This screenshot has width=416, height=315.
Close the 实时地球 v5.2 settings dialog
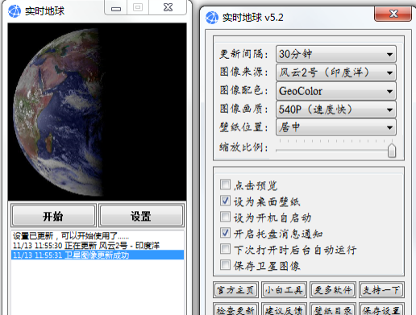pos(393,14)
